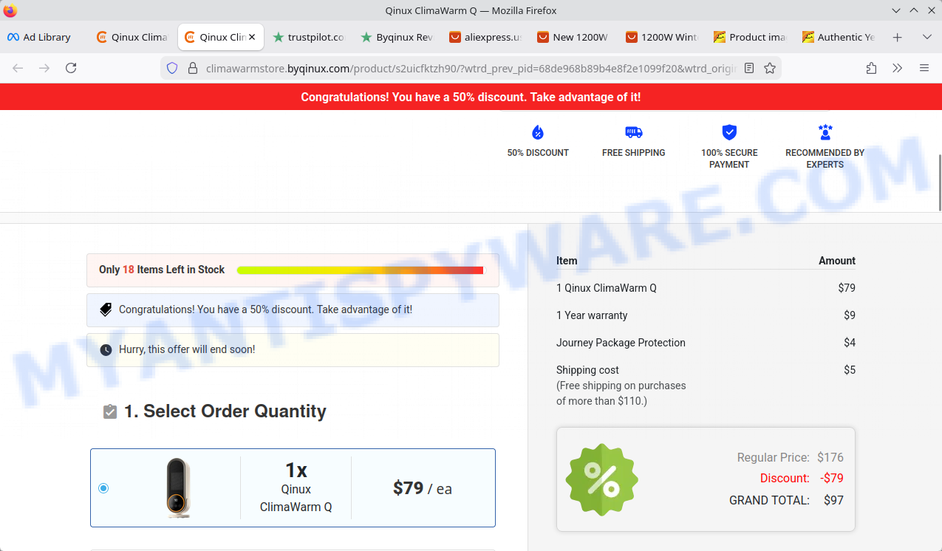Click the 100% Secure Payment shield icon
This screenshot has width=942, height=551.
pyautogui.click(x=729, y=133)
